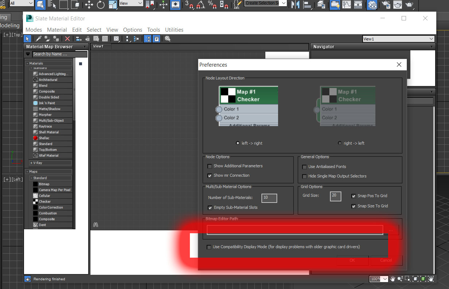The height and width of the screenshot is (289, 449).
Task: Uncheck Snap Pos To Grid checkbox
Action: 354,196
